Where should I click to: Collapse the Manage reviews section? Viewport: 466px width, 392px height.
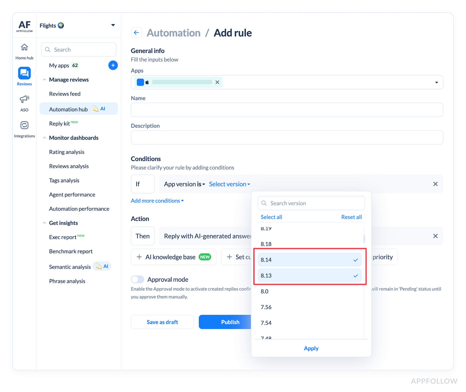44,80
